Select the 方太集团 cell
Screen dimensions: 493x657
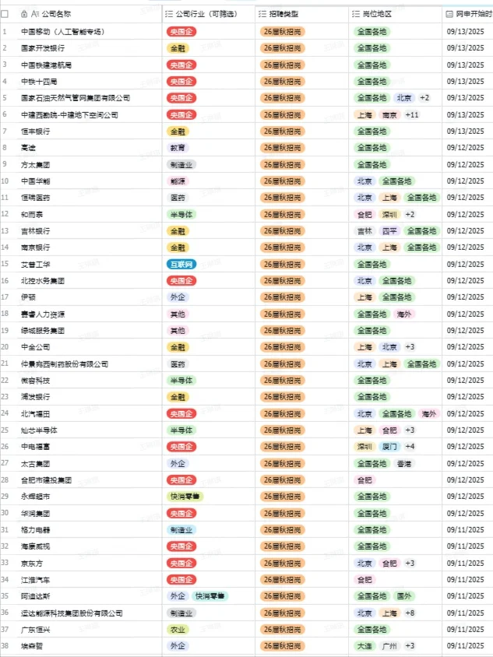pyautogui.click(x=91, y=165)
